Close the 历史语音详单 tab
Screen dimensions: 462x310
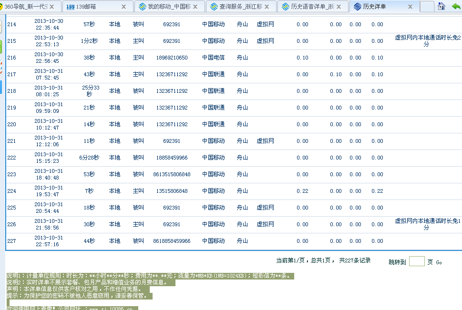[x=339, y=7]
